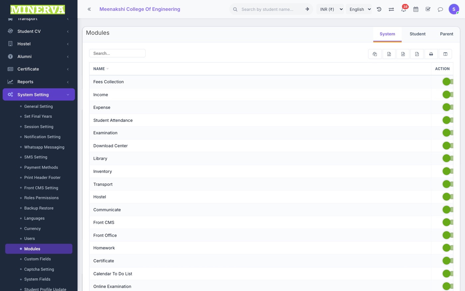Print the modules table
Viewport: 465px width, 291px height.
(x=431, y=54)
